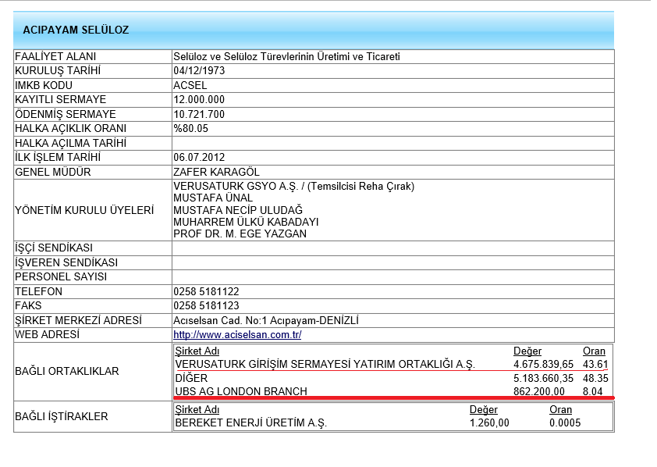The image size is (657, 467).
Task: Select the VERUSATURK GSYO A.Ş. board member line
Action: click(x=293, y=187)
